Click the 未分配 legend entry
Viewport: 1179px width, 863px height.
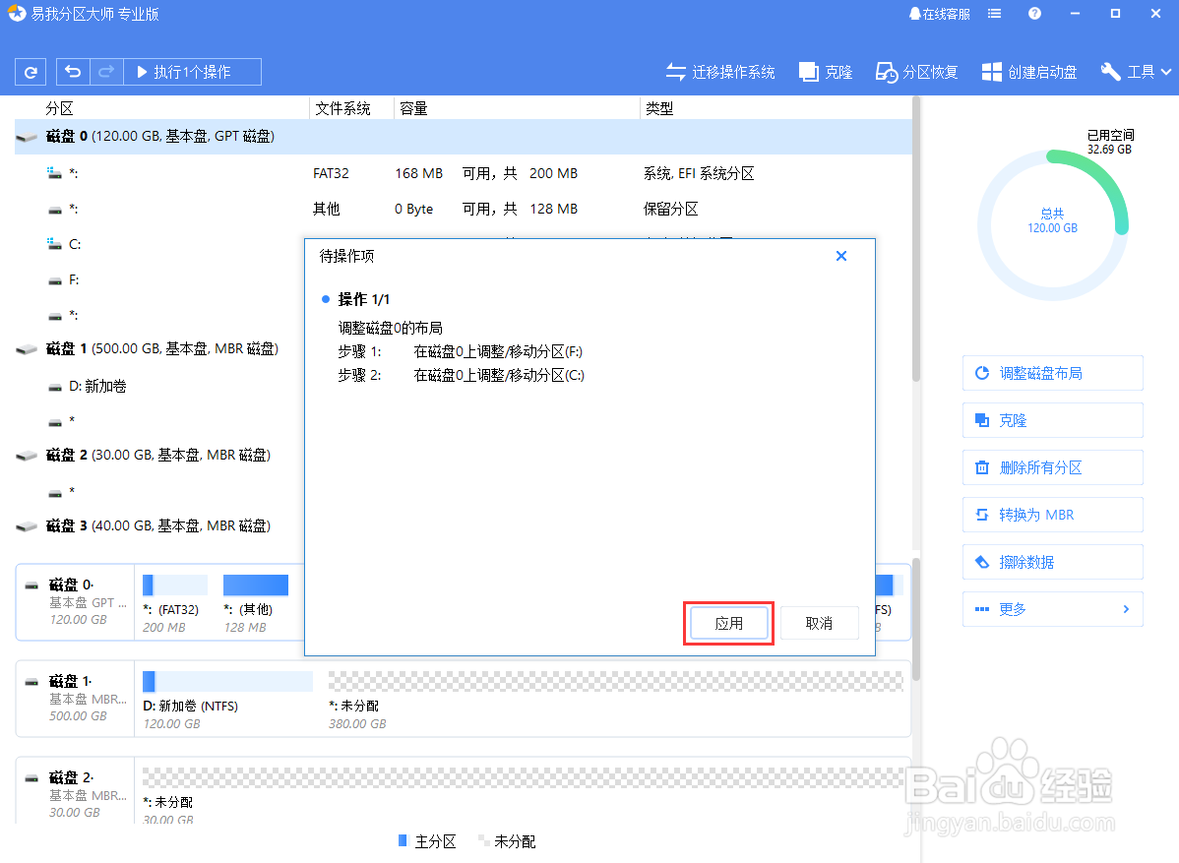[508, 841]
